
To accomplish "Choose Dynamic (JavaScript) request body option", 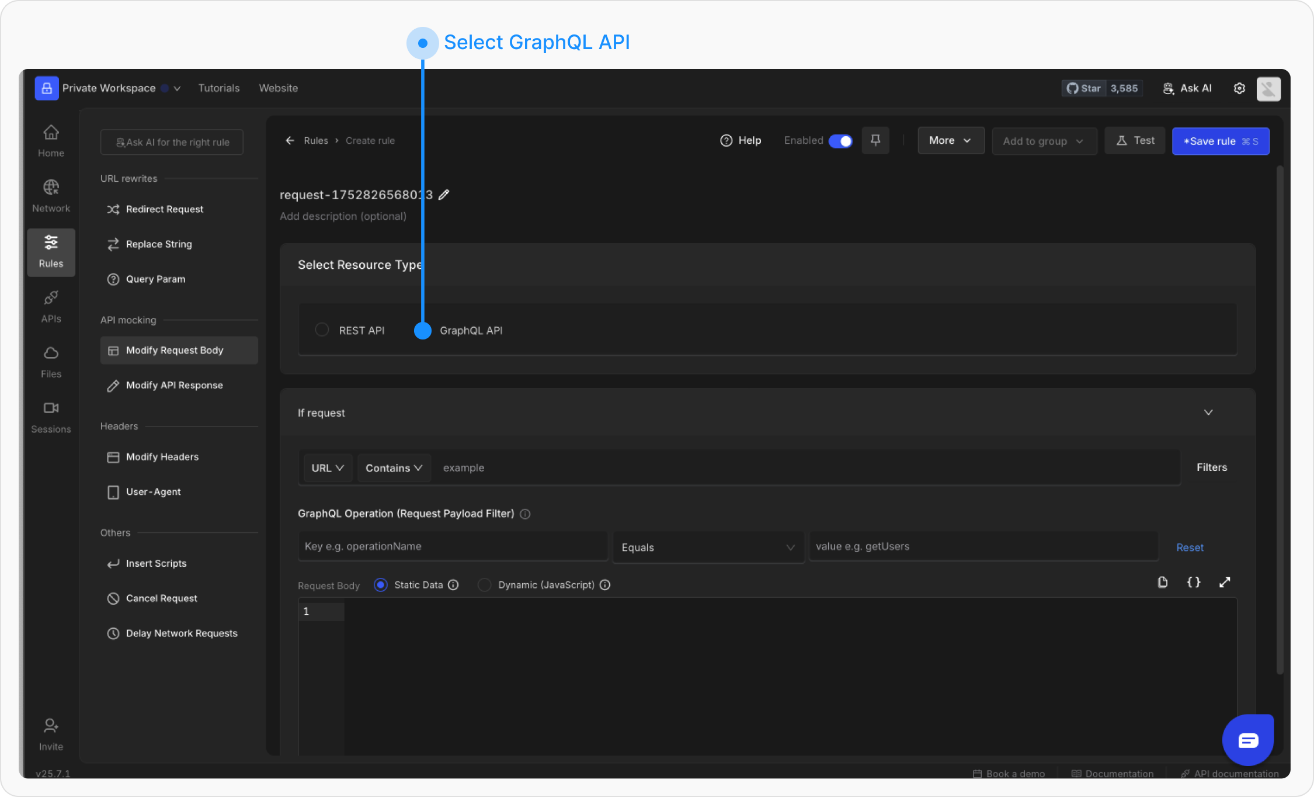I will tap(484, 585).
